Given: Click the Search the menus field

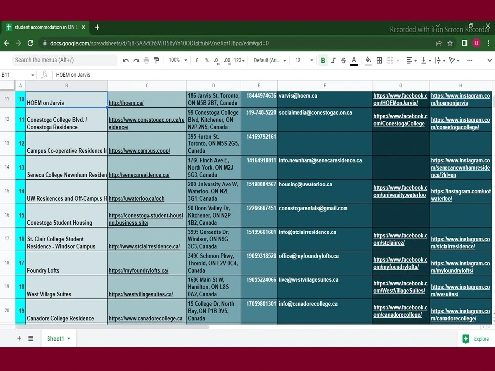Looking at the screenshot, I should (x=65, y=60).
